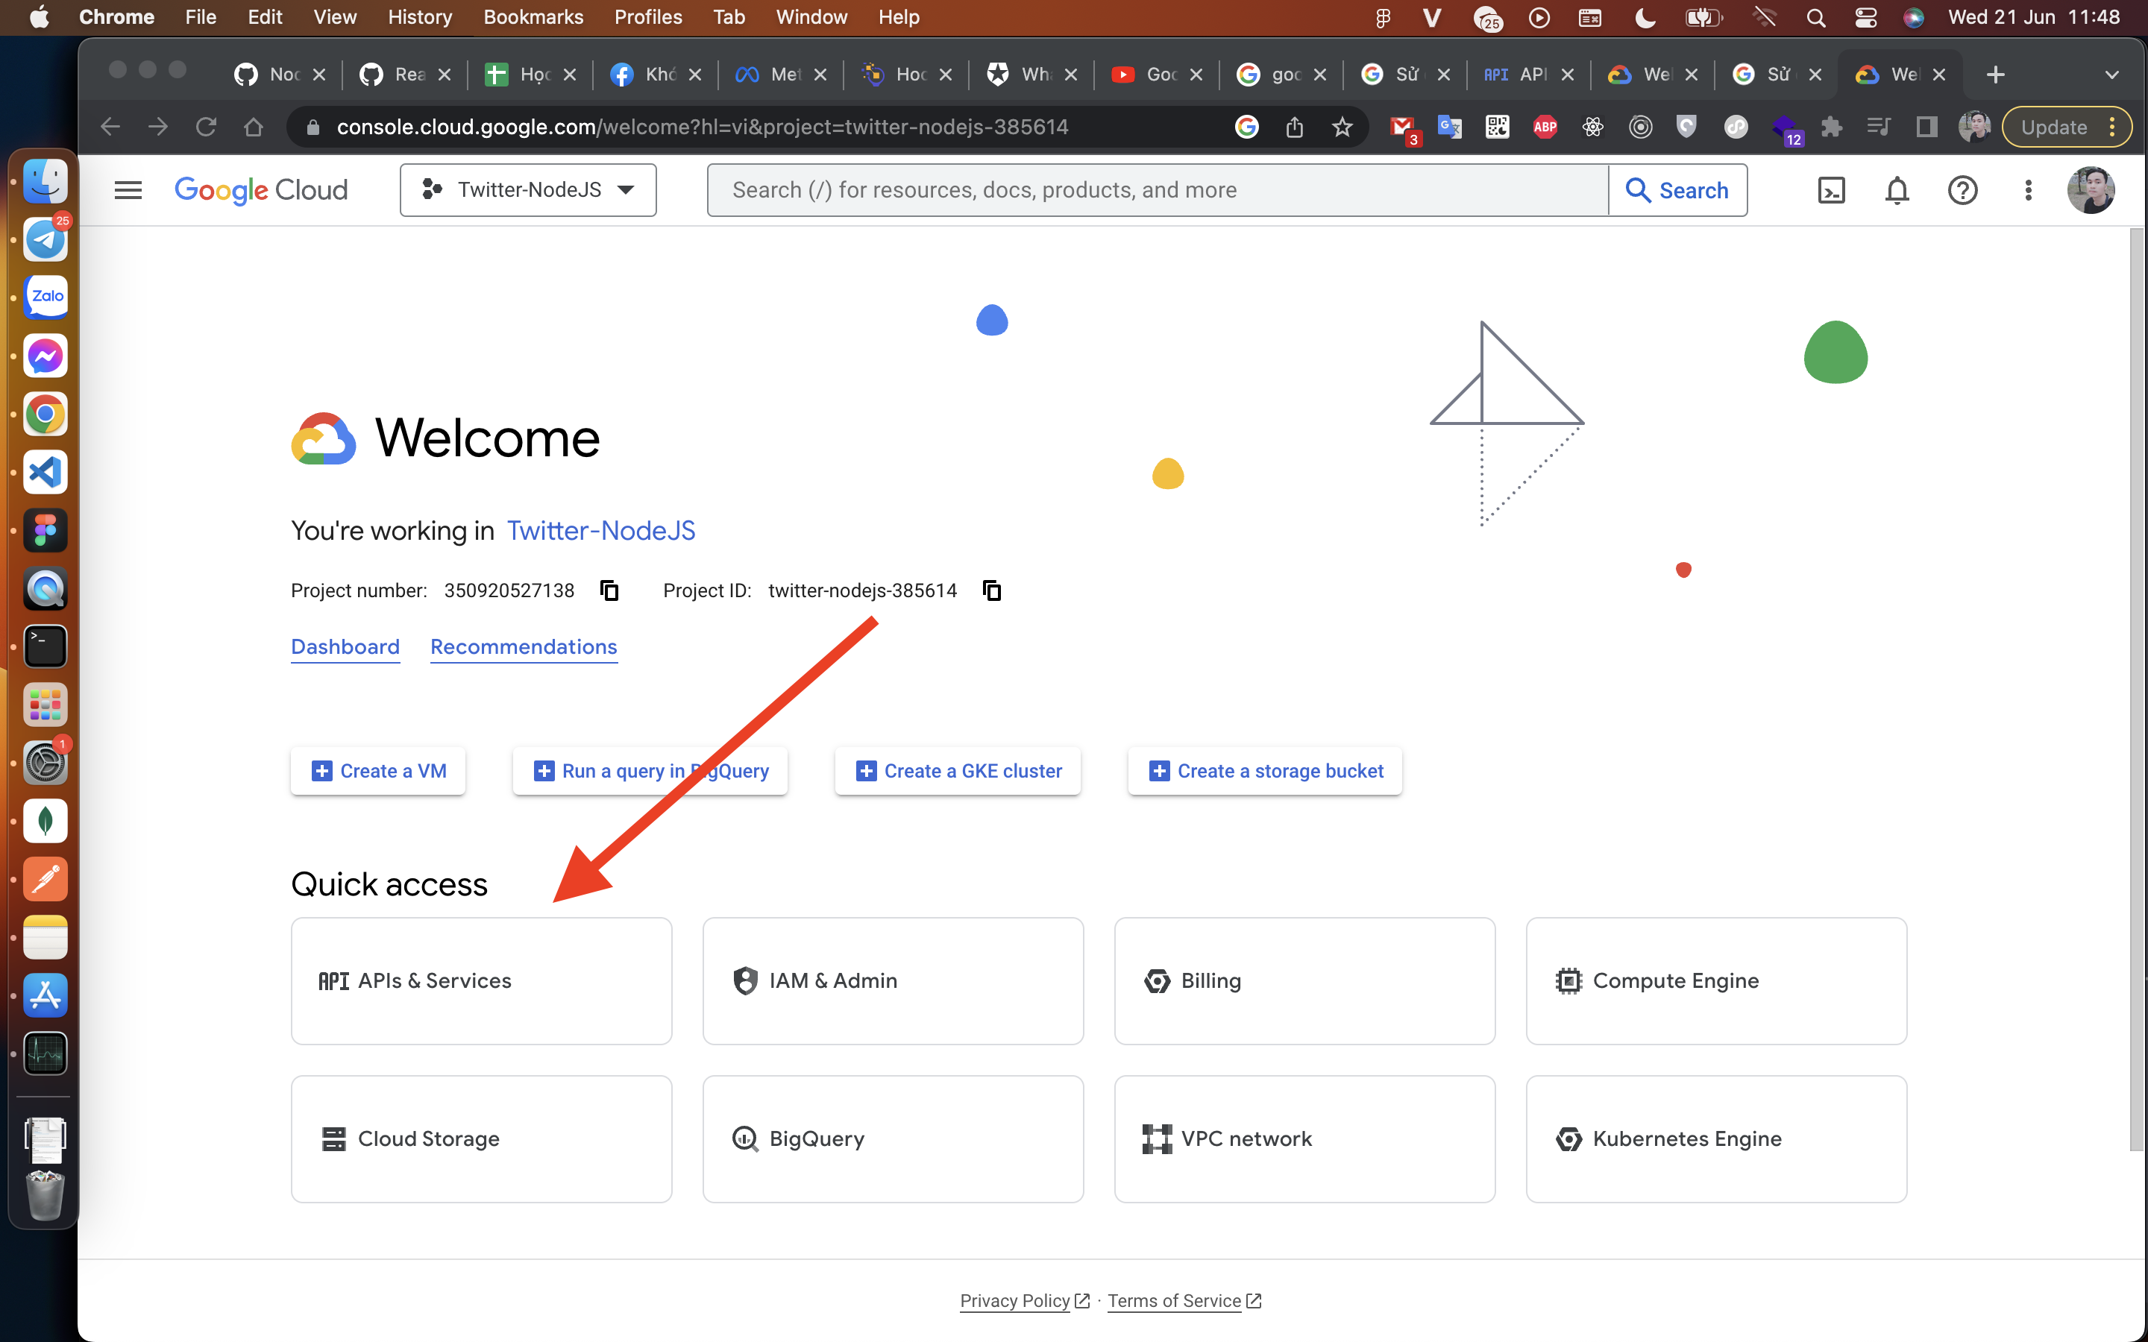Open Kubernetes Engine quick access card

click(1717, 1138)
